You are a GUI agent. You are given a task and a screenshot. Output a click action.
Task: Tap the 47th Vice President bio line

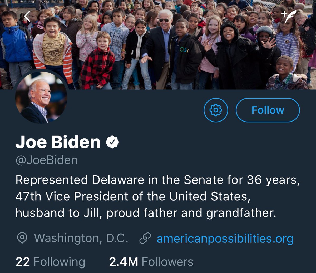point(132,196)
